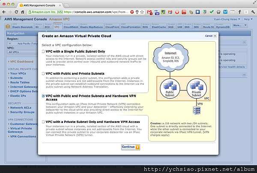The image size is (257, 173).
Task: Click the Send from Gmail extension icon
Action: (170, 12)
